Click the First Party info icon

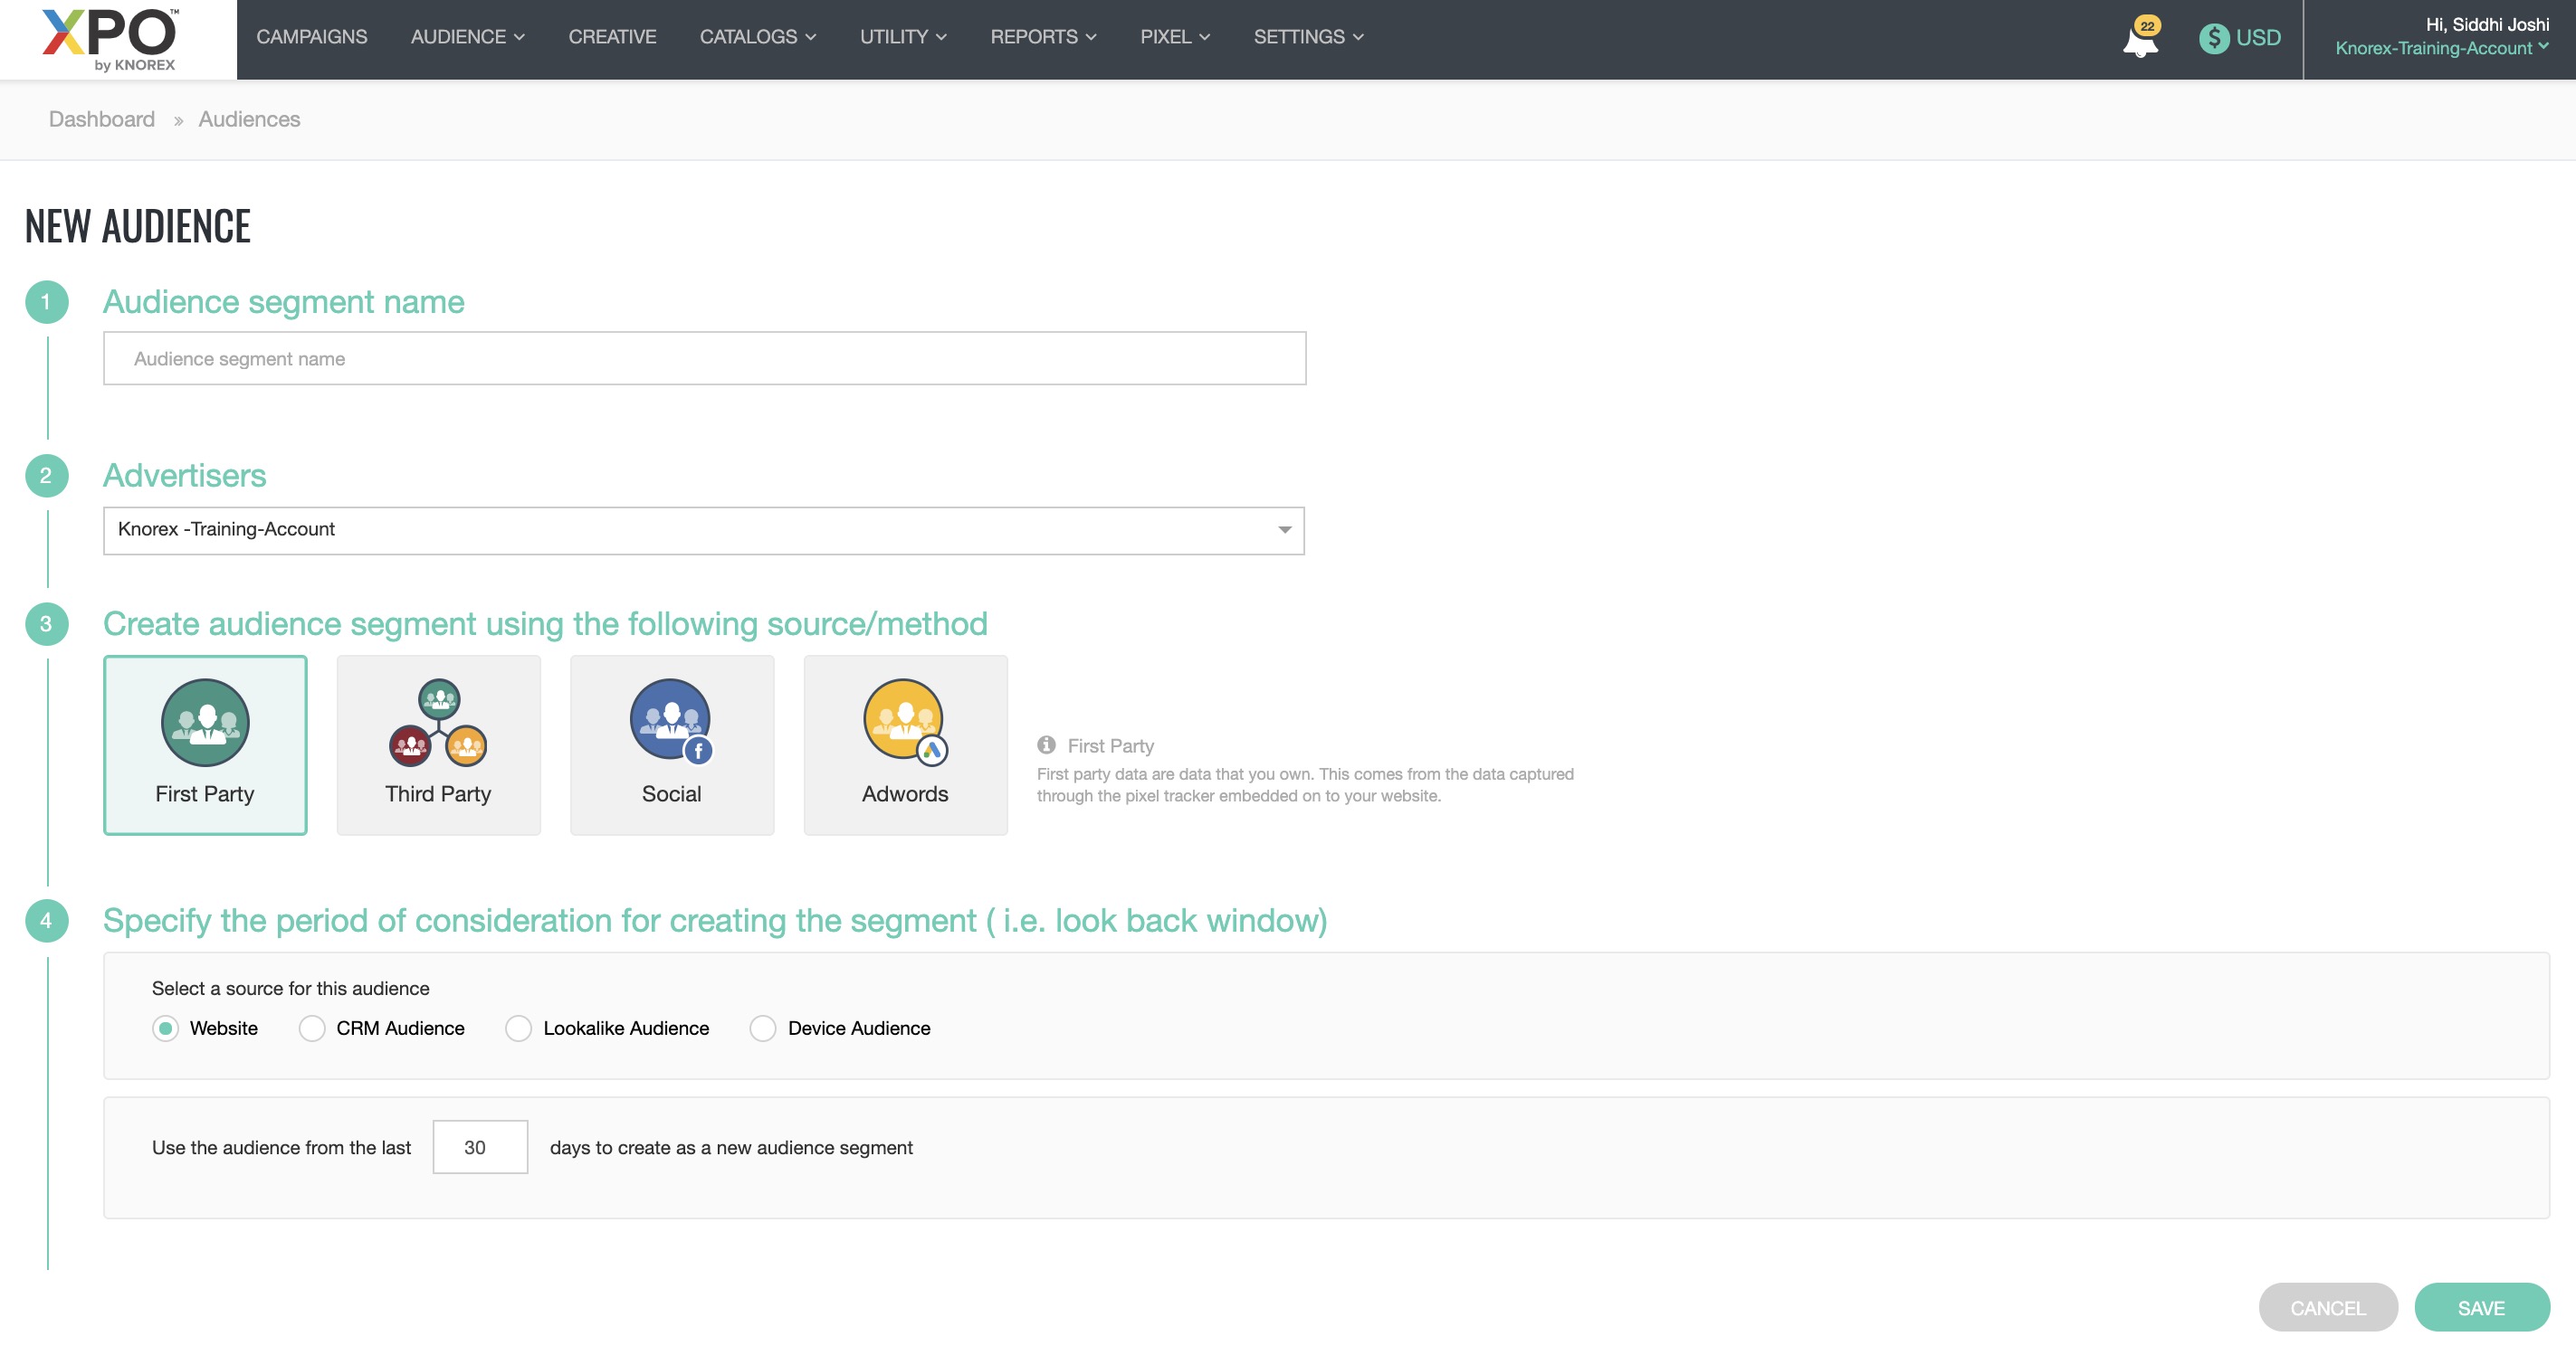pos(1046,744)
